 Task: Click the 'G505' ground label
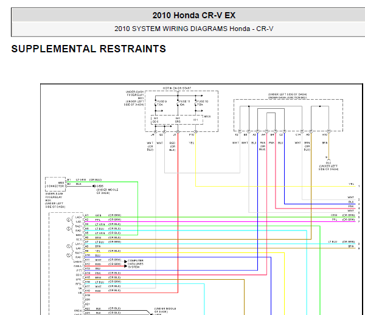coord(100,186)
